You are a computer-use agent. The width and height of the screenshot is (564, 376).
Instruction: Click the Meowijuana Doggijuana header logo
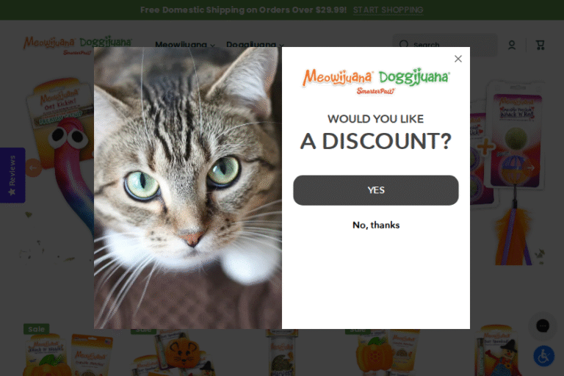click(78, 45)
